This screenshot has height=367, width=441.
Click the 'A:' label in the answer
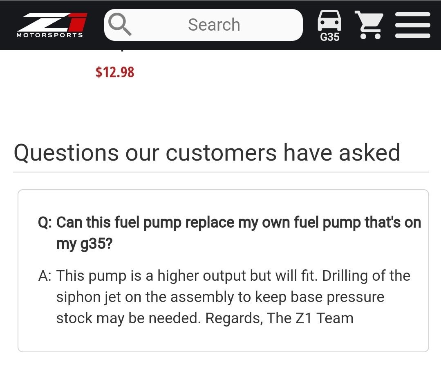[45, 276]
